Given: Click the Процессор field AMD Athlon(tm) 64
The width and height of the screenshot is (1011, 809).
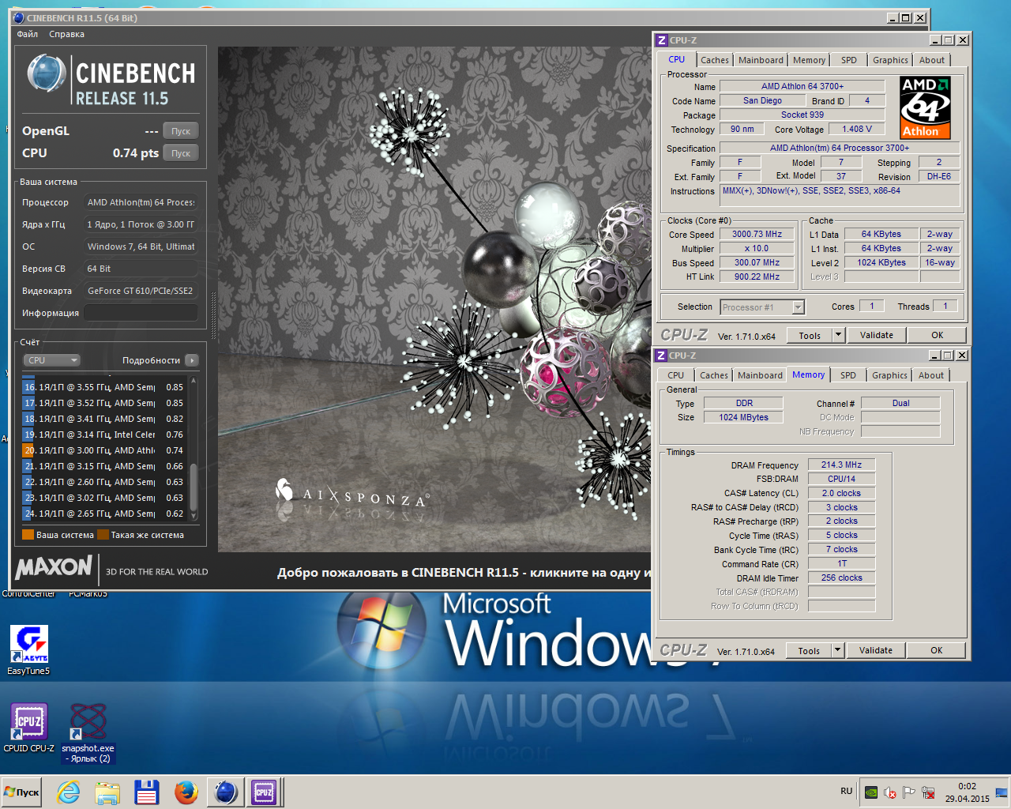Looking at the screenshot, I should point(141,202).
